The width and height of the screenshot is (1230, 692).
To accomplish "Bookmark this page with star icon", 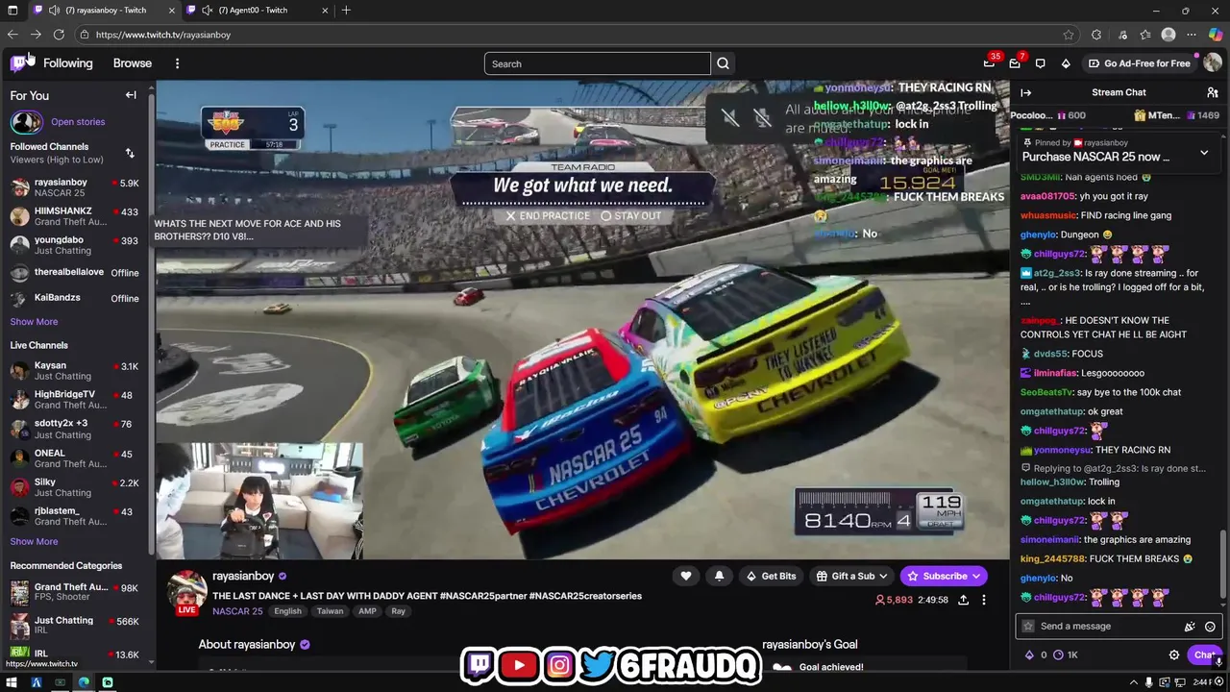I will click(1069, 35).
